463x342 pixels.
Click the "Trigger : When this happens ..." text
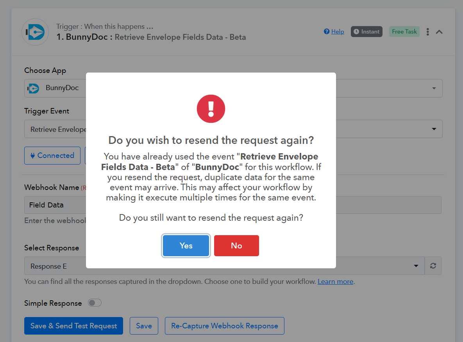click(x=105, y=26)
